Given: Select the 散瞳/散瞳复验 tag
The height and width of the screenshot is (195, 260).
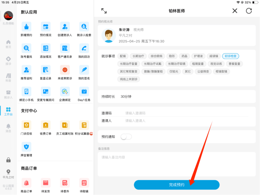Looking at the screenshot, I should coord(153,71).
